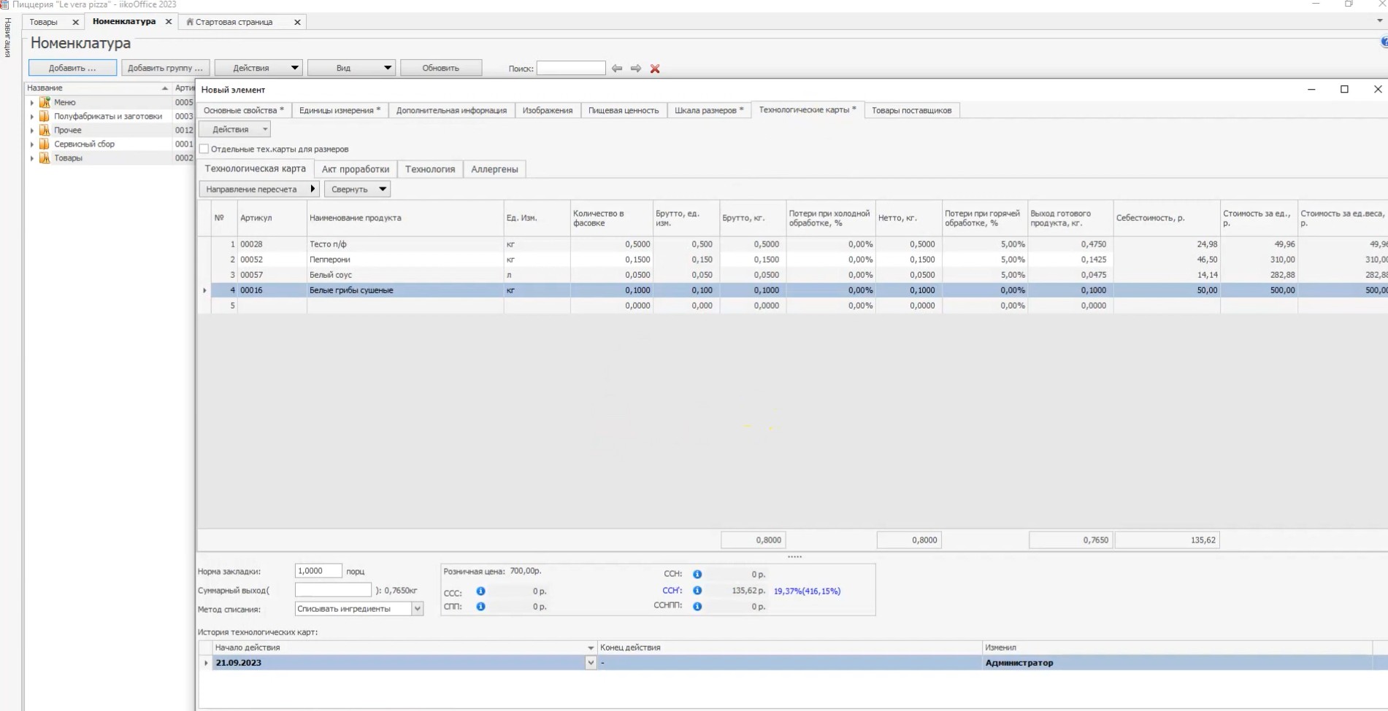Click the Добавить группу ... button
Image resolution: width=1388 pixels, height=711 pixels.
click(165, 68)
